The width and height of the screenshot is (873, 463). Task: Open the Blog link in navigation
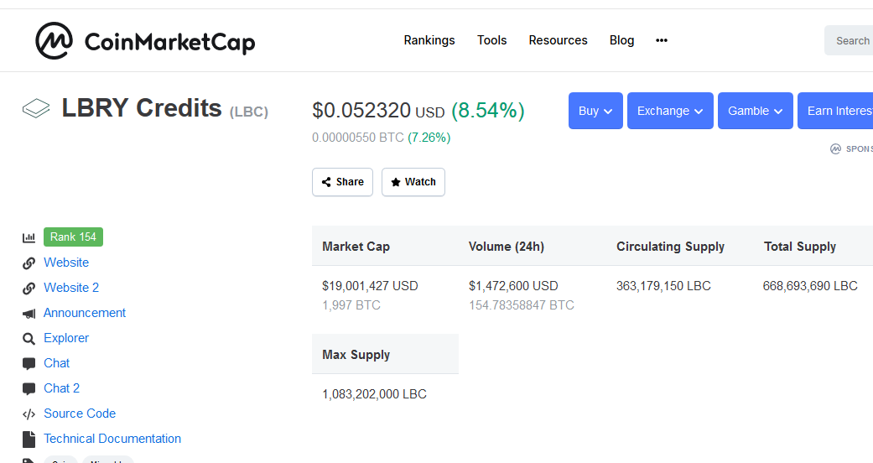[x=621, y=40]
